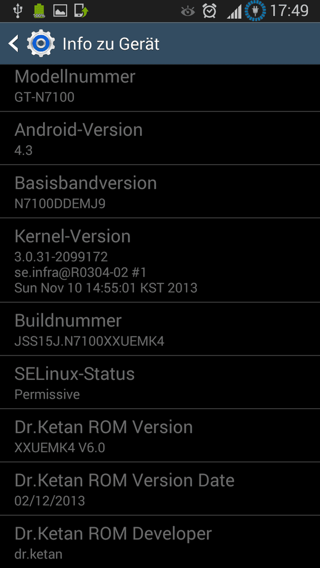Tap the 17:49 clock display
The image size is (320, 568).
point(289,11)
